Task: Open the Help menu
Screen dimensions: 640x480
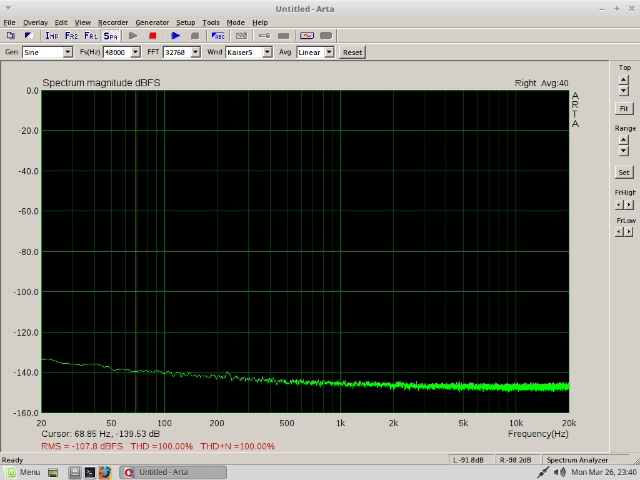Action: pos(259,22)
